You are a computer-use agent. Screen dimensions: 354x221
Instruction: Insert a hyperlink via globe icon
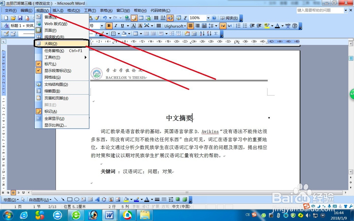127,18
